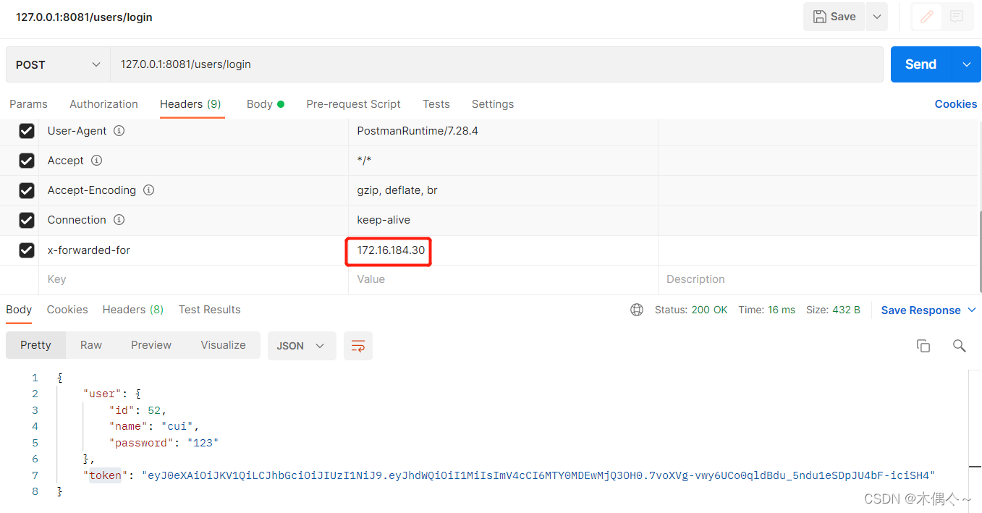This screenshot has width=982, height=513.
Task: Switch to Raw response view
Action: 91,345
